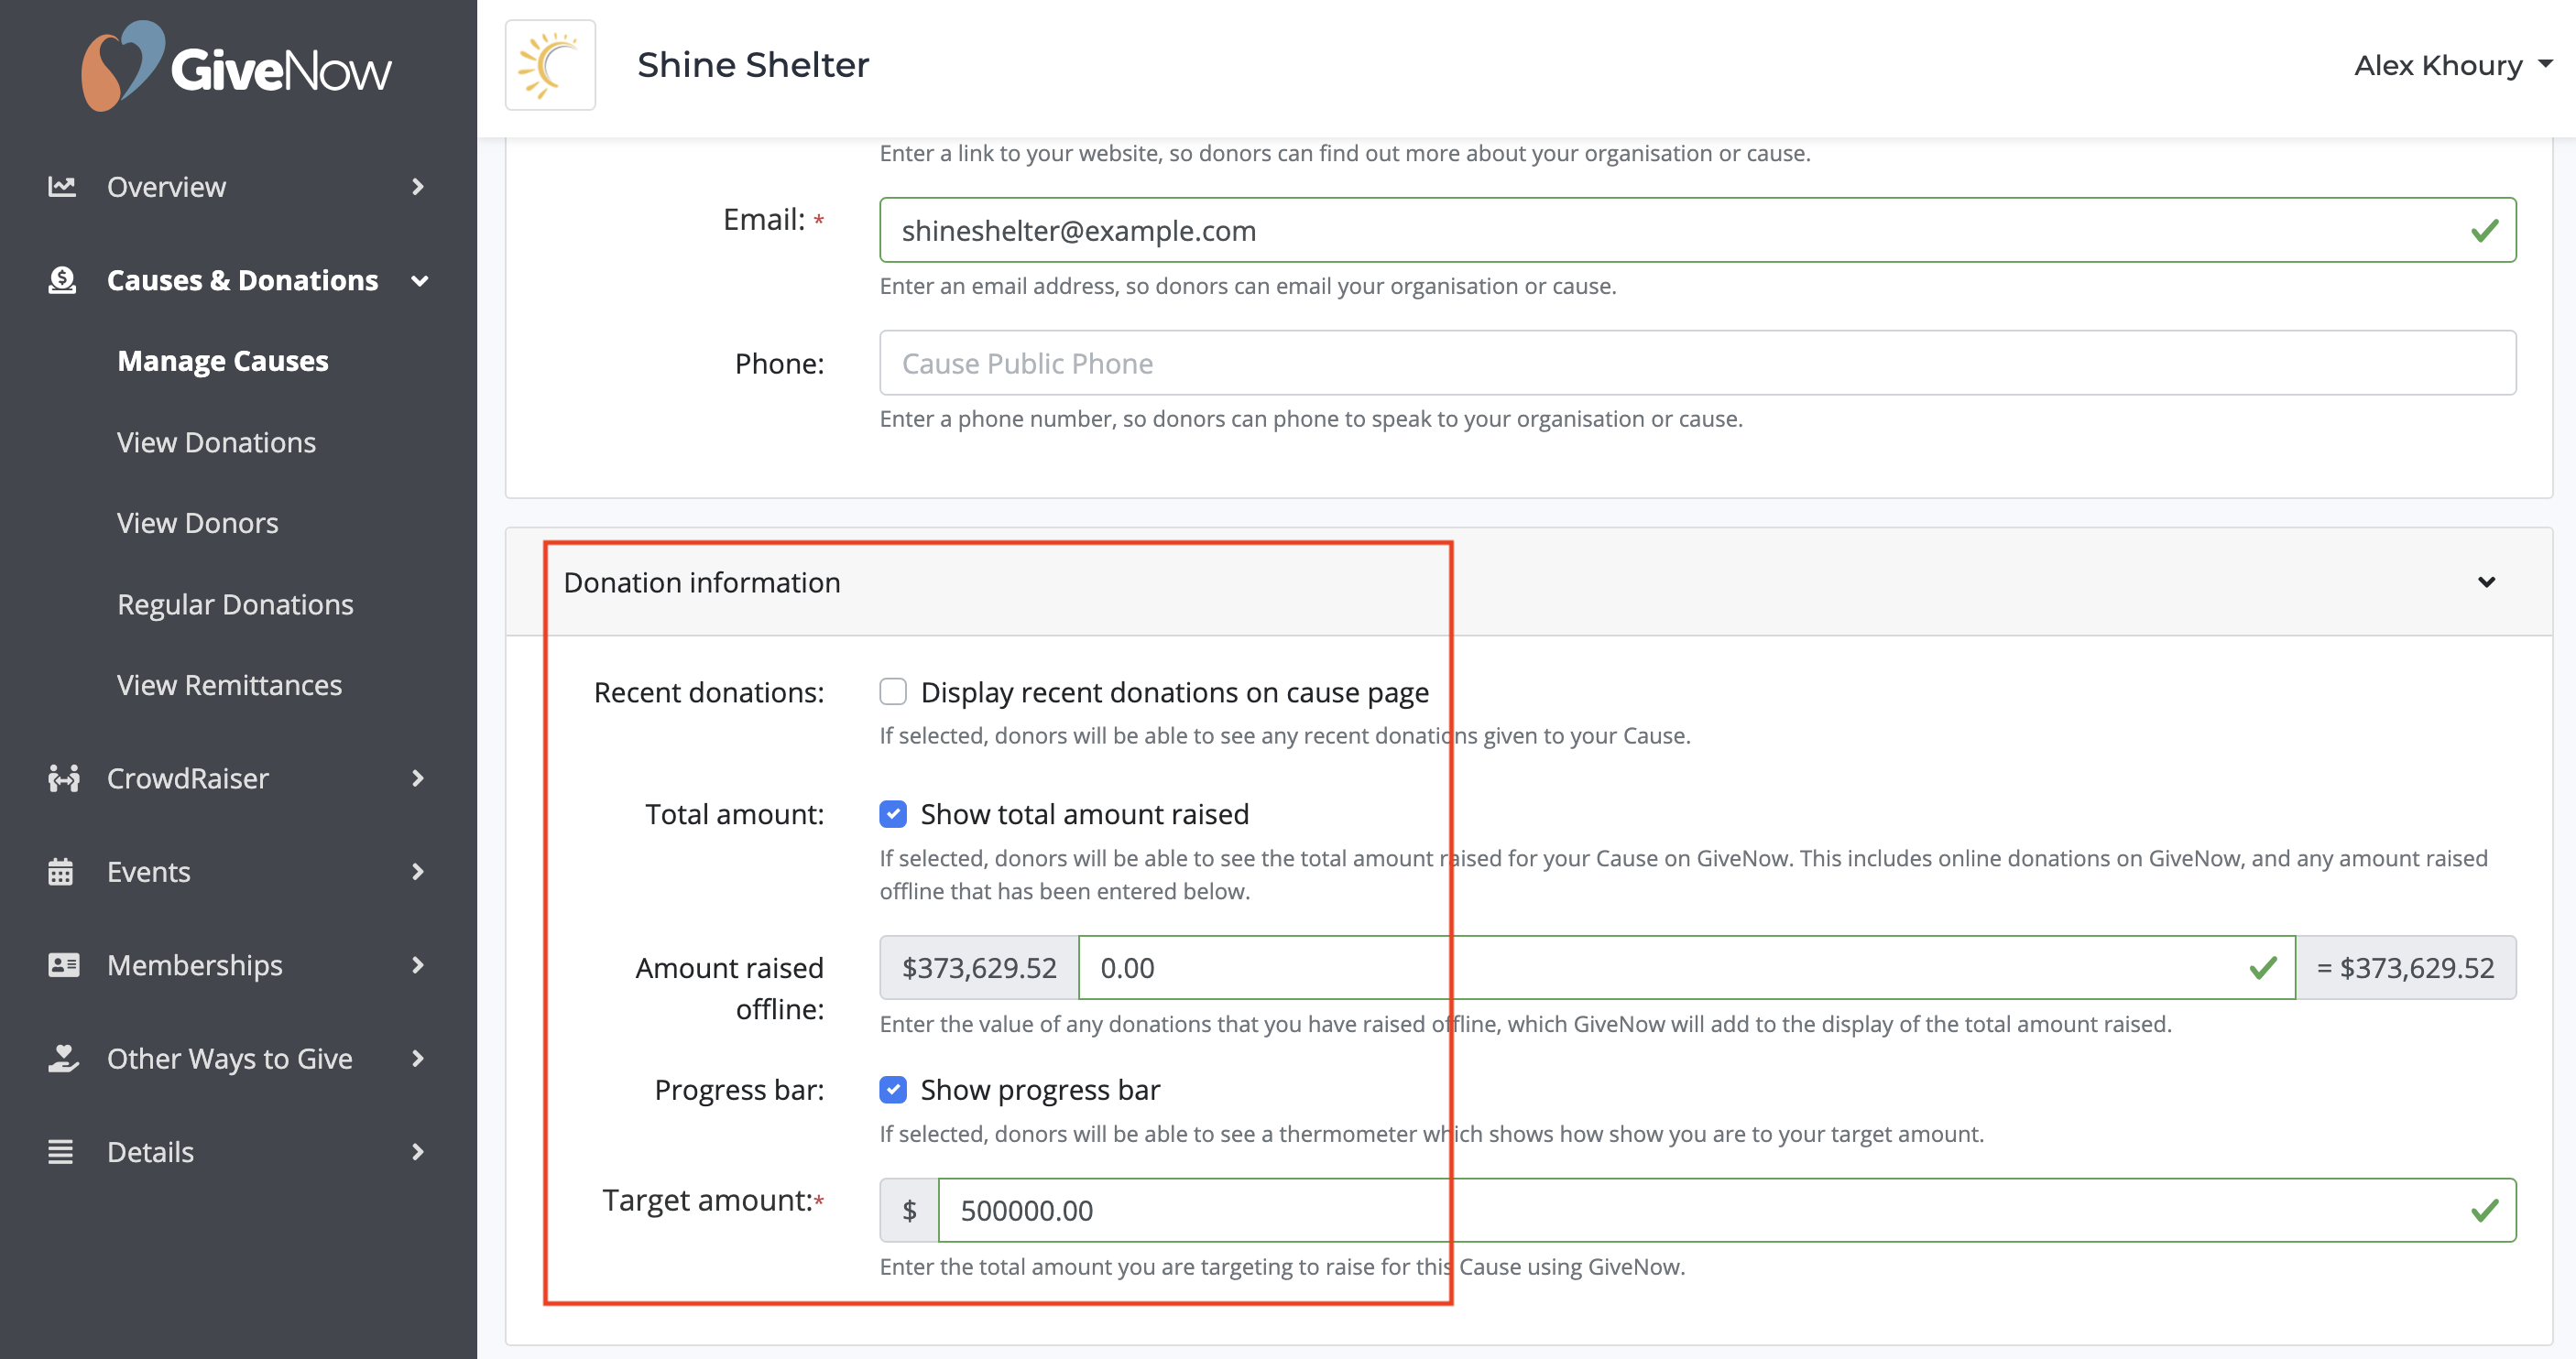Go to View Remittances
The height and width of the screenshot is (1359, 2576).
click(229, 685)
